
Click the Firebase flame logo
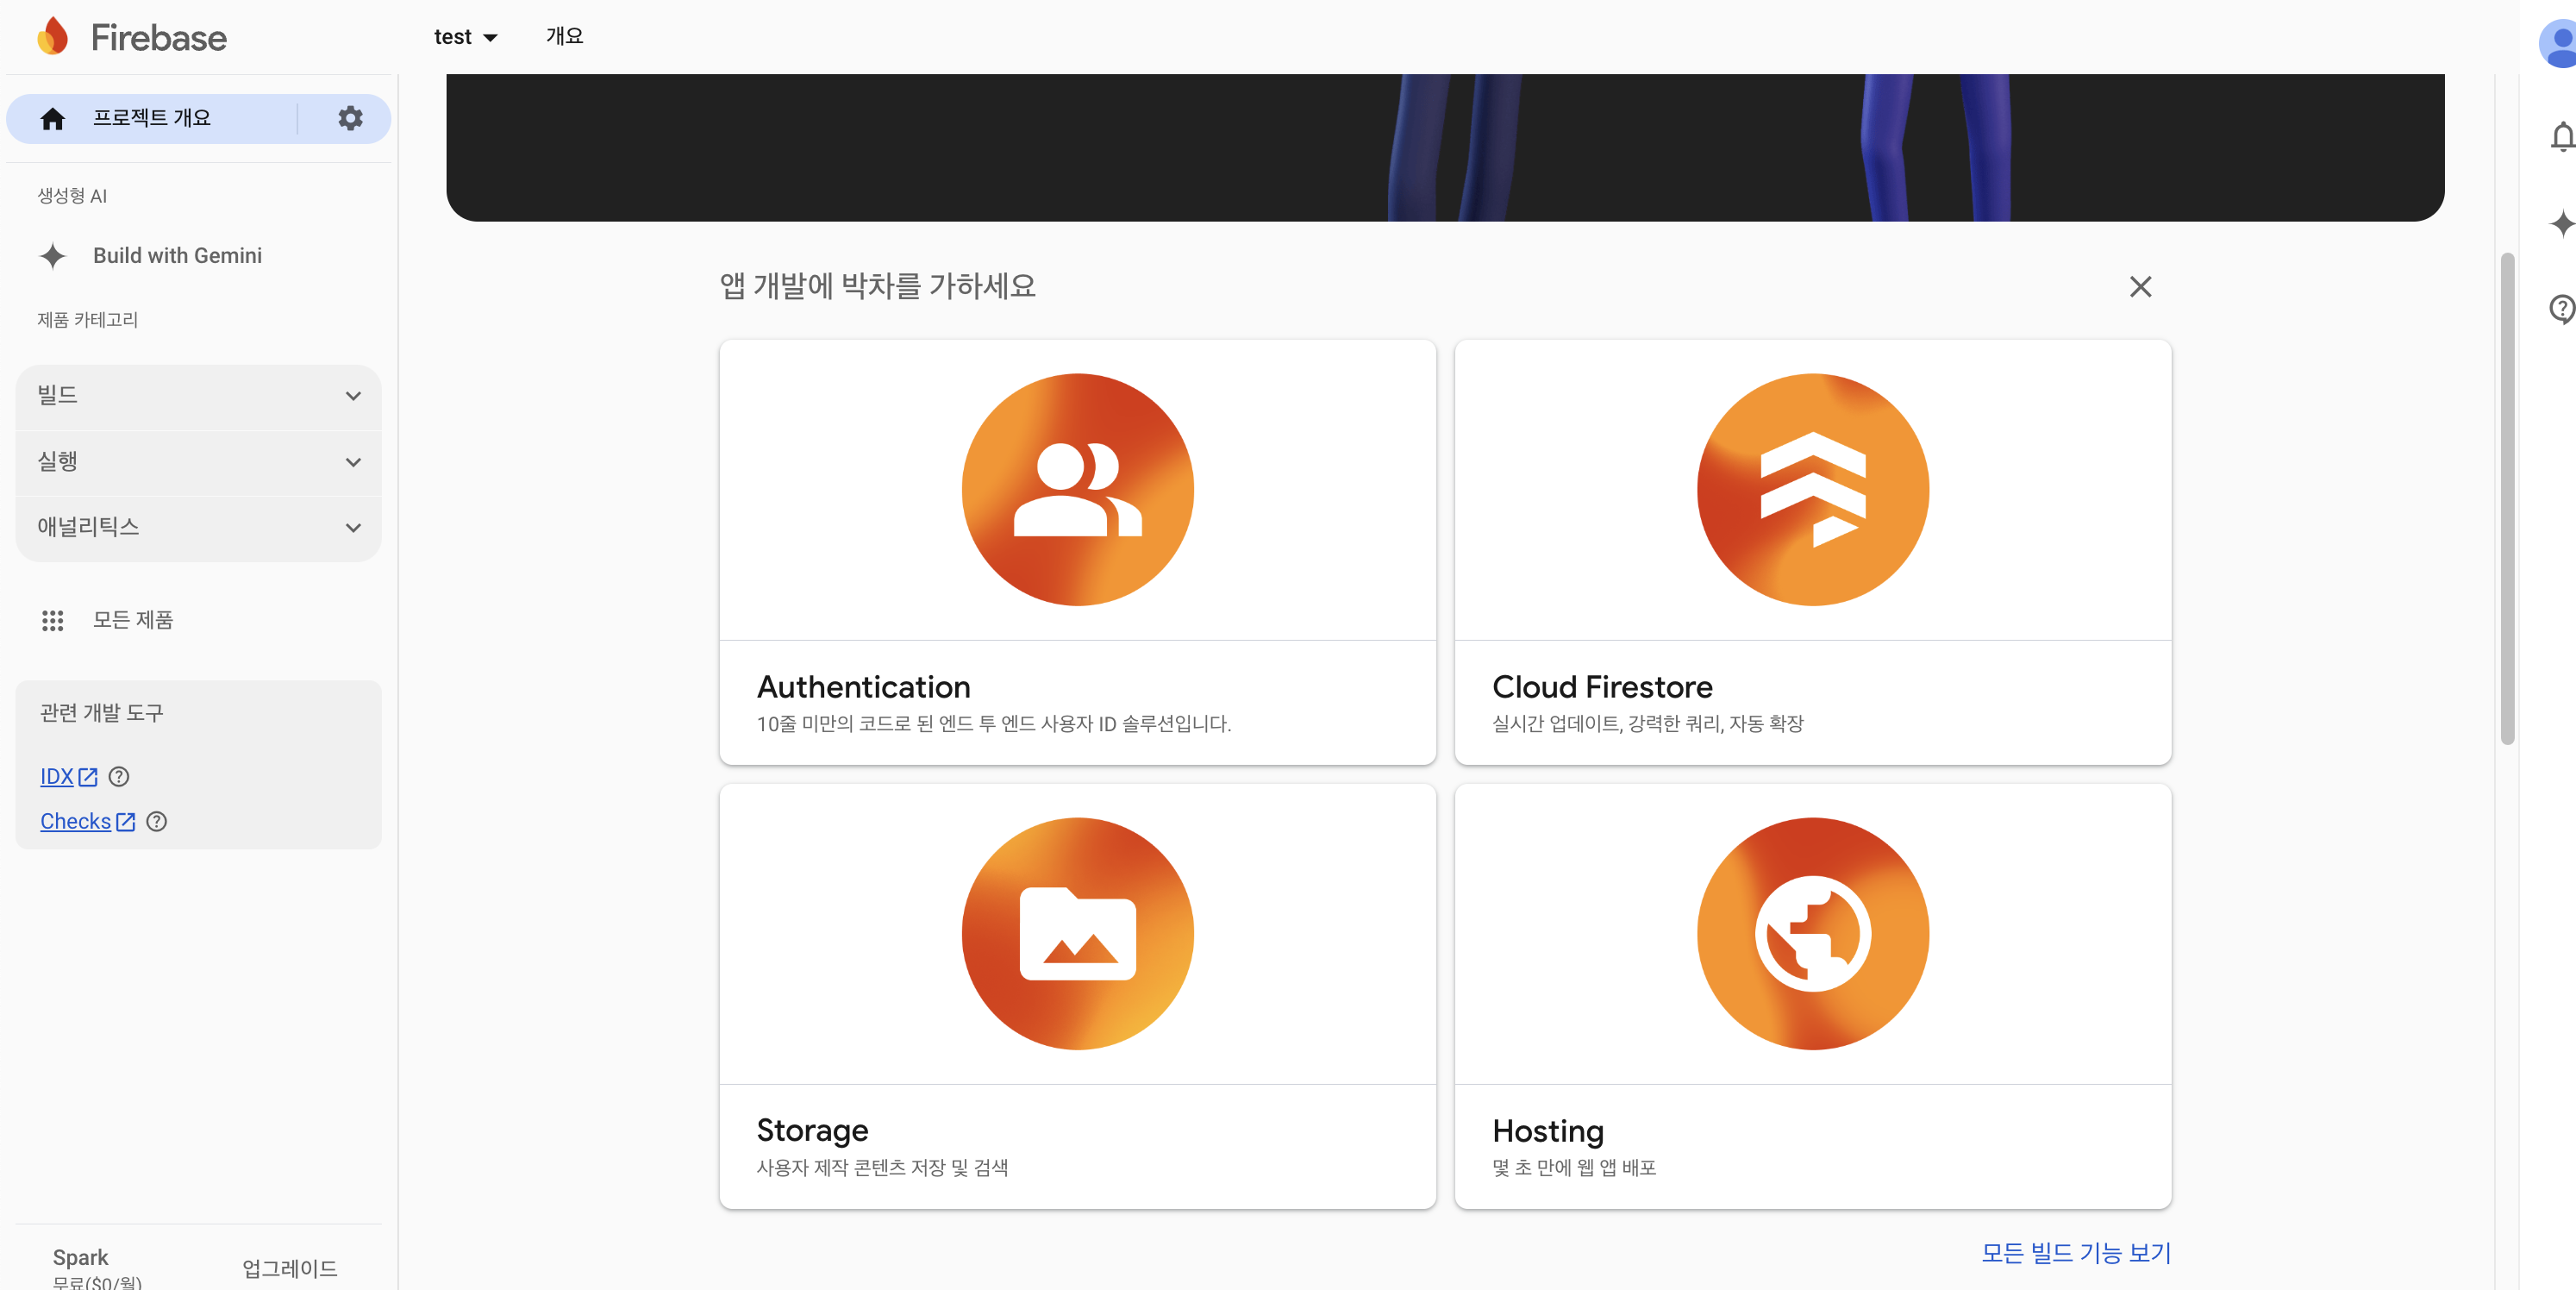click(x=53, y=37)
